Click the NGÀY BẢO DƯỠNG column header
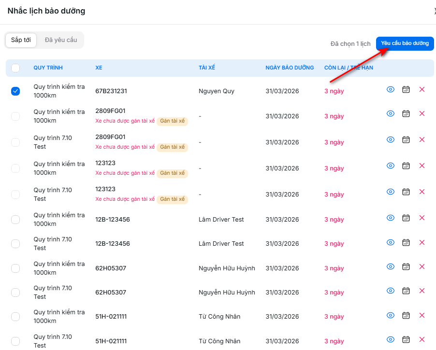This screenshot has height=350, width=436. [290, 68]
